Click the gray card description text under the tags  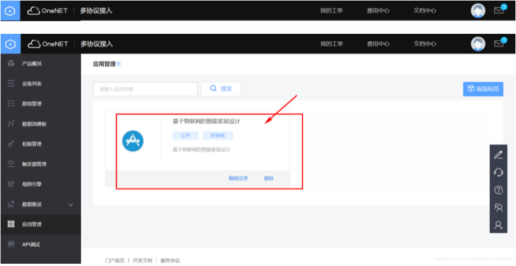(201, 150)
